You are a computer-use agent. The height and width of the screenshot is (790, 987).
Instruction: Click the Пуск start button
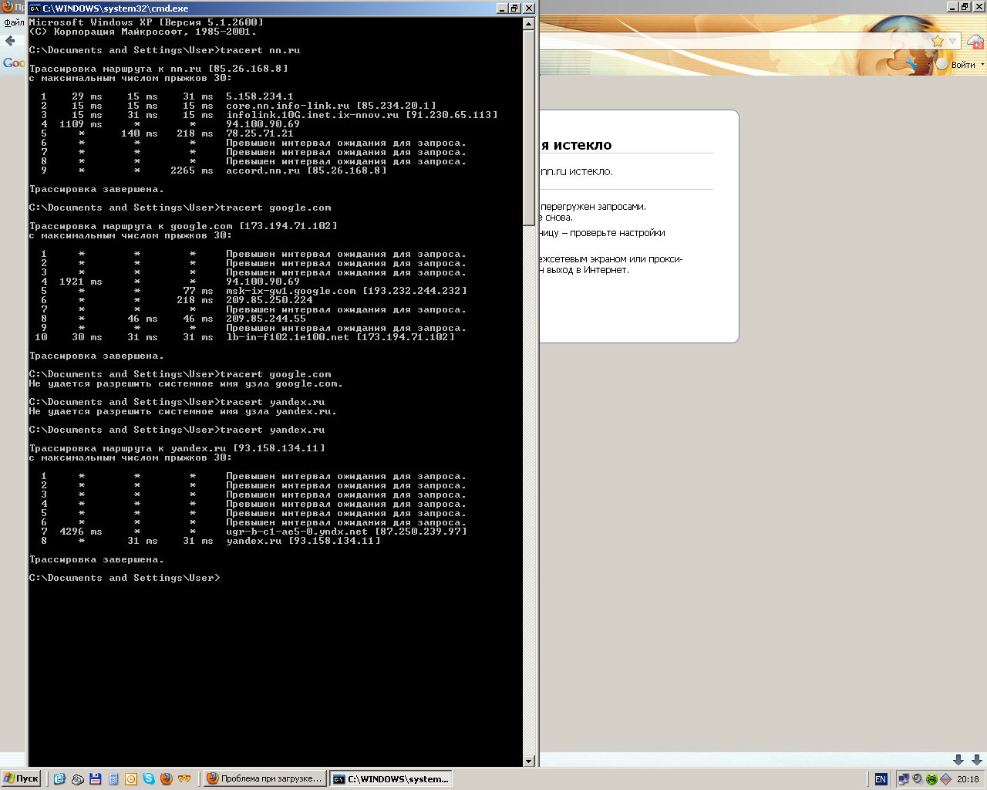[x=21, y=779]
